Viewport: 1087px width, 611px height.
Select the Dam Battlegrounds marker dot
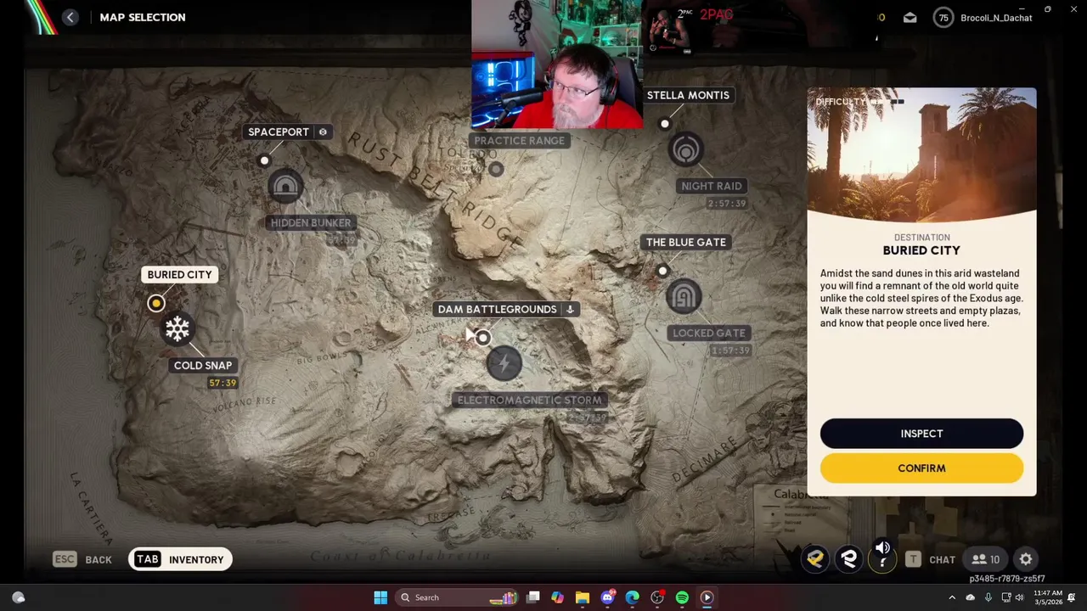(x=482, y=338)
